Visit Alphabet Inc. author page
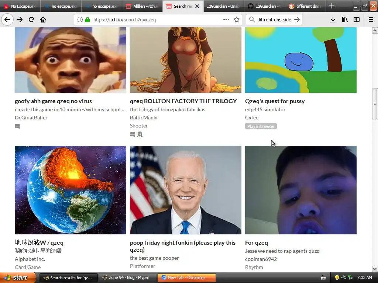This screenshot has height=283, width=378. coord(30,259)
